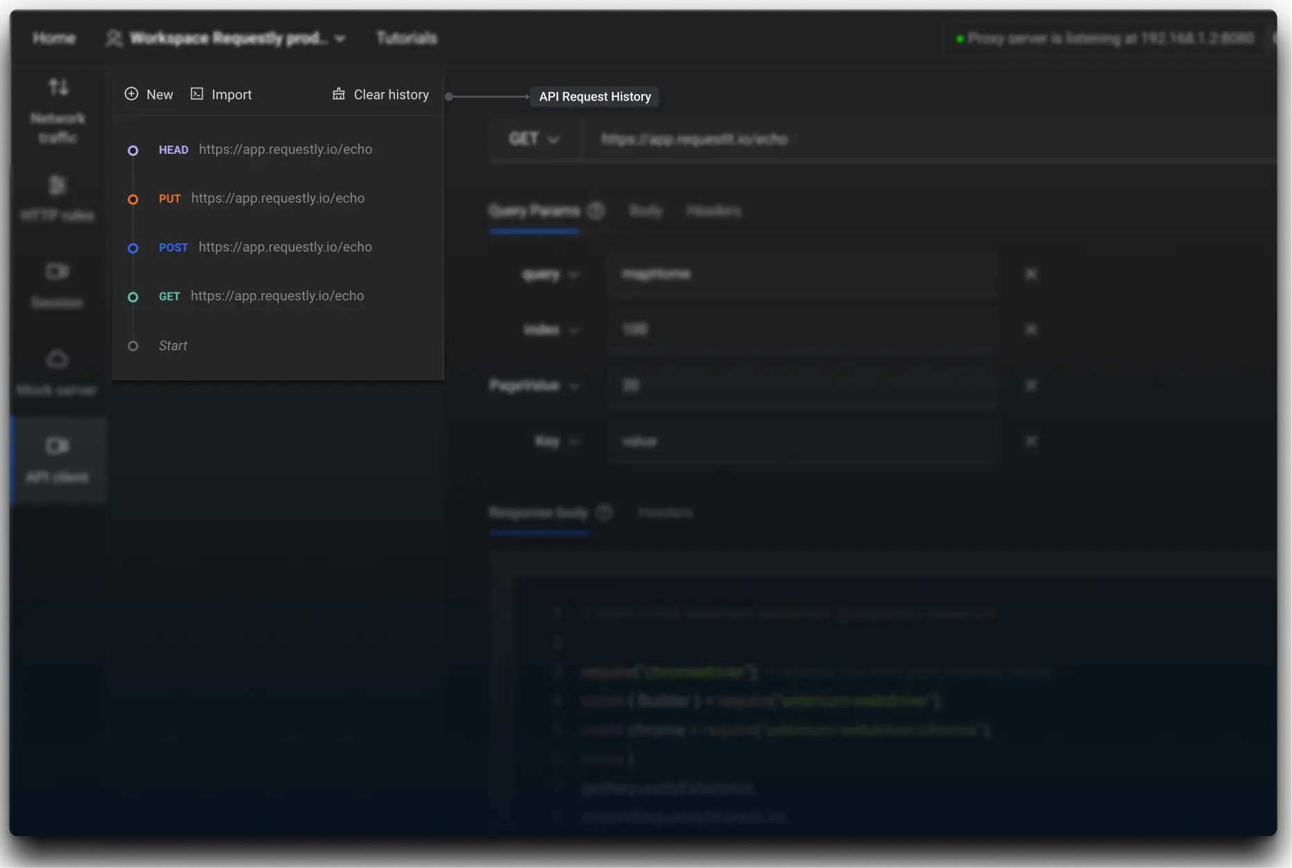The image size is (1292, 868).
Task: Click the proxy server status indicator
Action: [x=1104, y=39]
